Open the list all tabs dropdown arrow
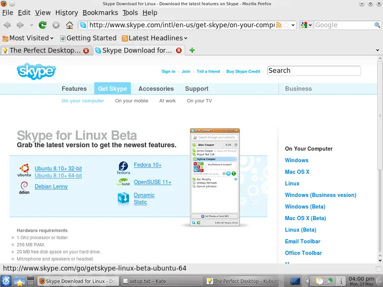 (377, 50)
